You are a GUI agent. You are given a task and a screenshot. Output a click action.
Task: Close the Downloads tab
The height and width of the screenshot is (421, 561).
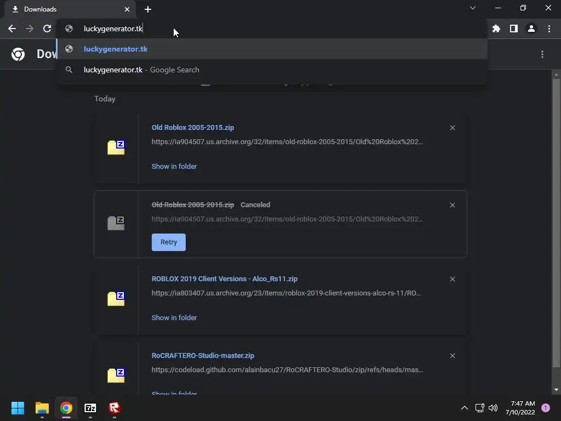click(127, 9)
